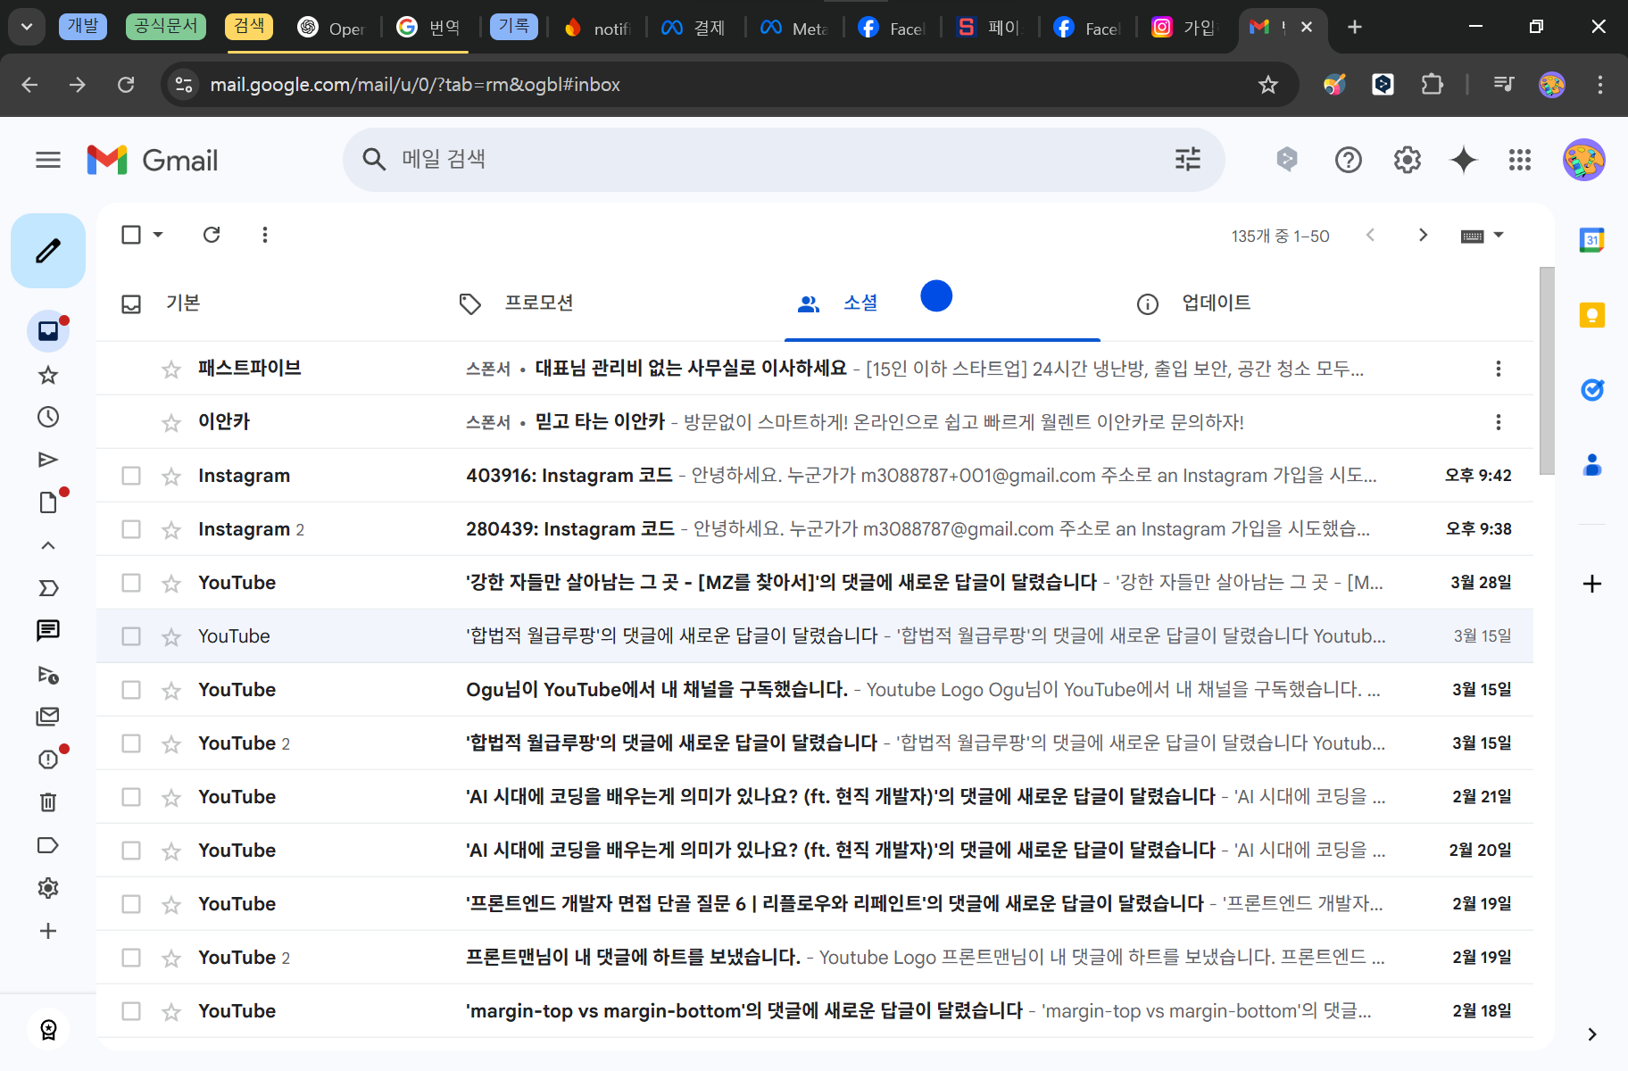Switch to the 결제 Meta browser tab
The height and width of the screenshot is (1071, 1628).
click(x=694, y=28)
